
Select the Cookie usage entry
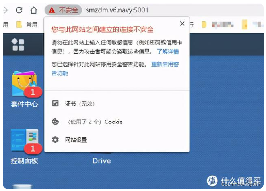[117, 122]
